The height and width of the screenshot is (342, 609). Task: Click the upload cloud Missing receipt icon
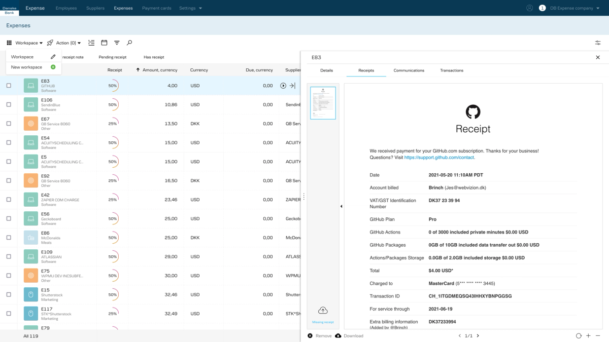[323, 310]
